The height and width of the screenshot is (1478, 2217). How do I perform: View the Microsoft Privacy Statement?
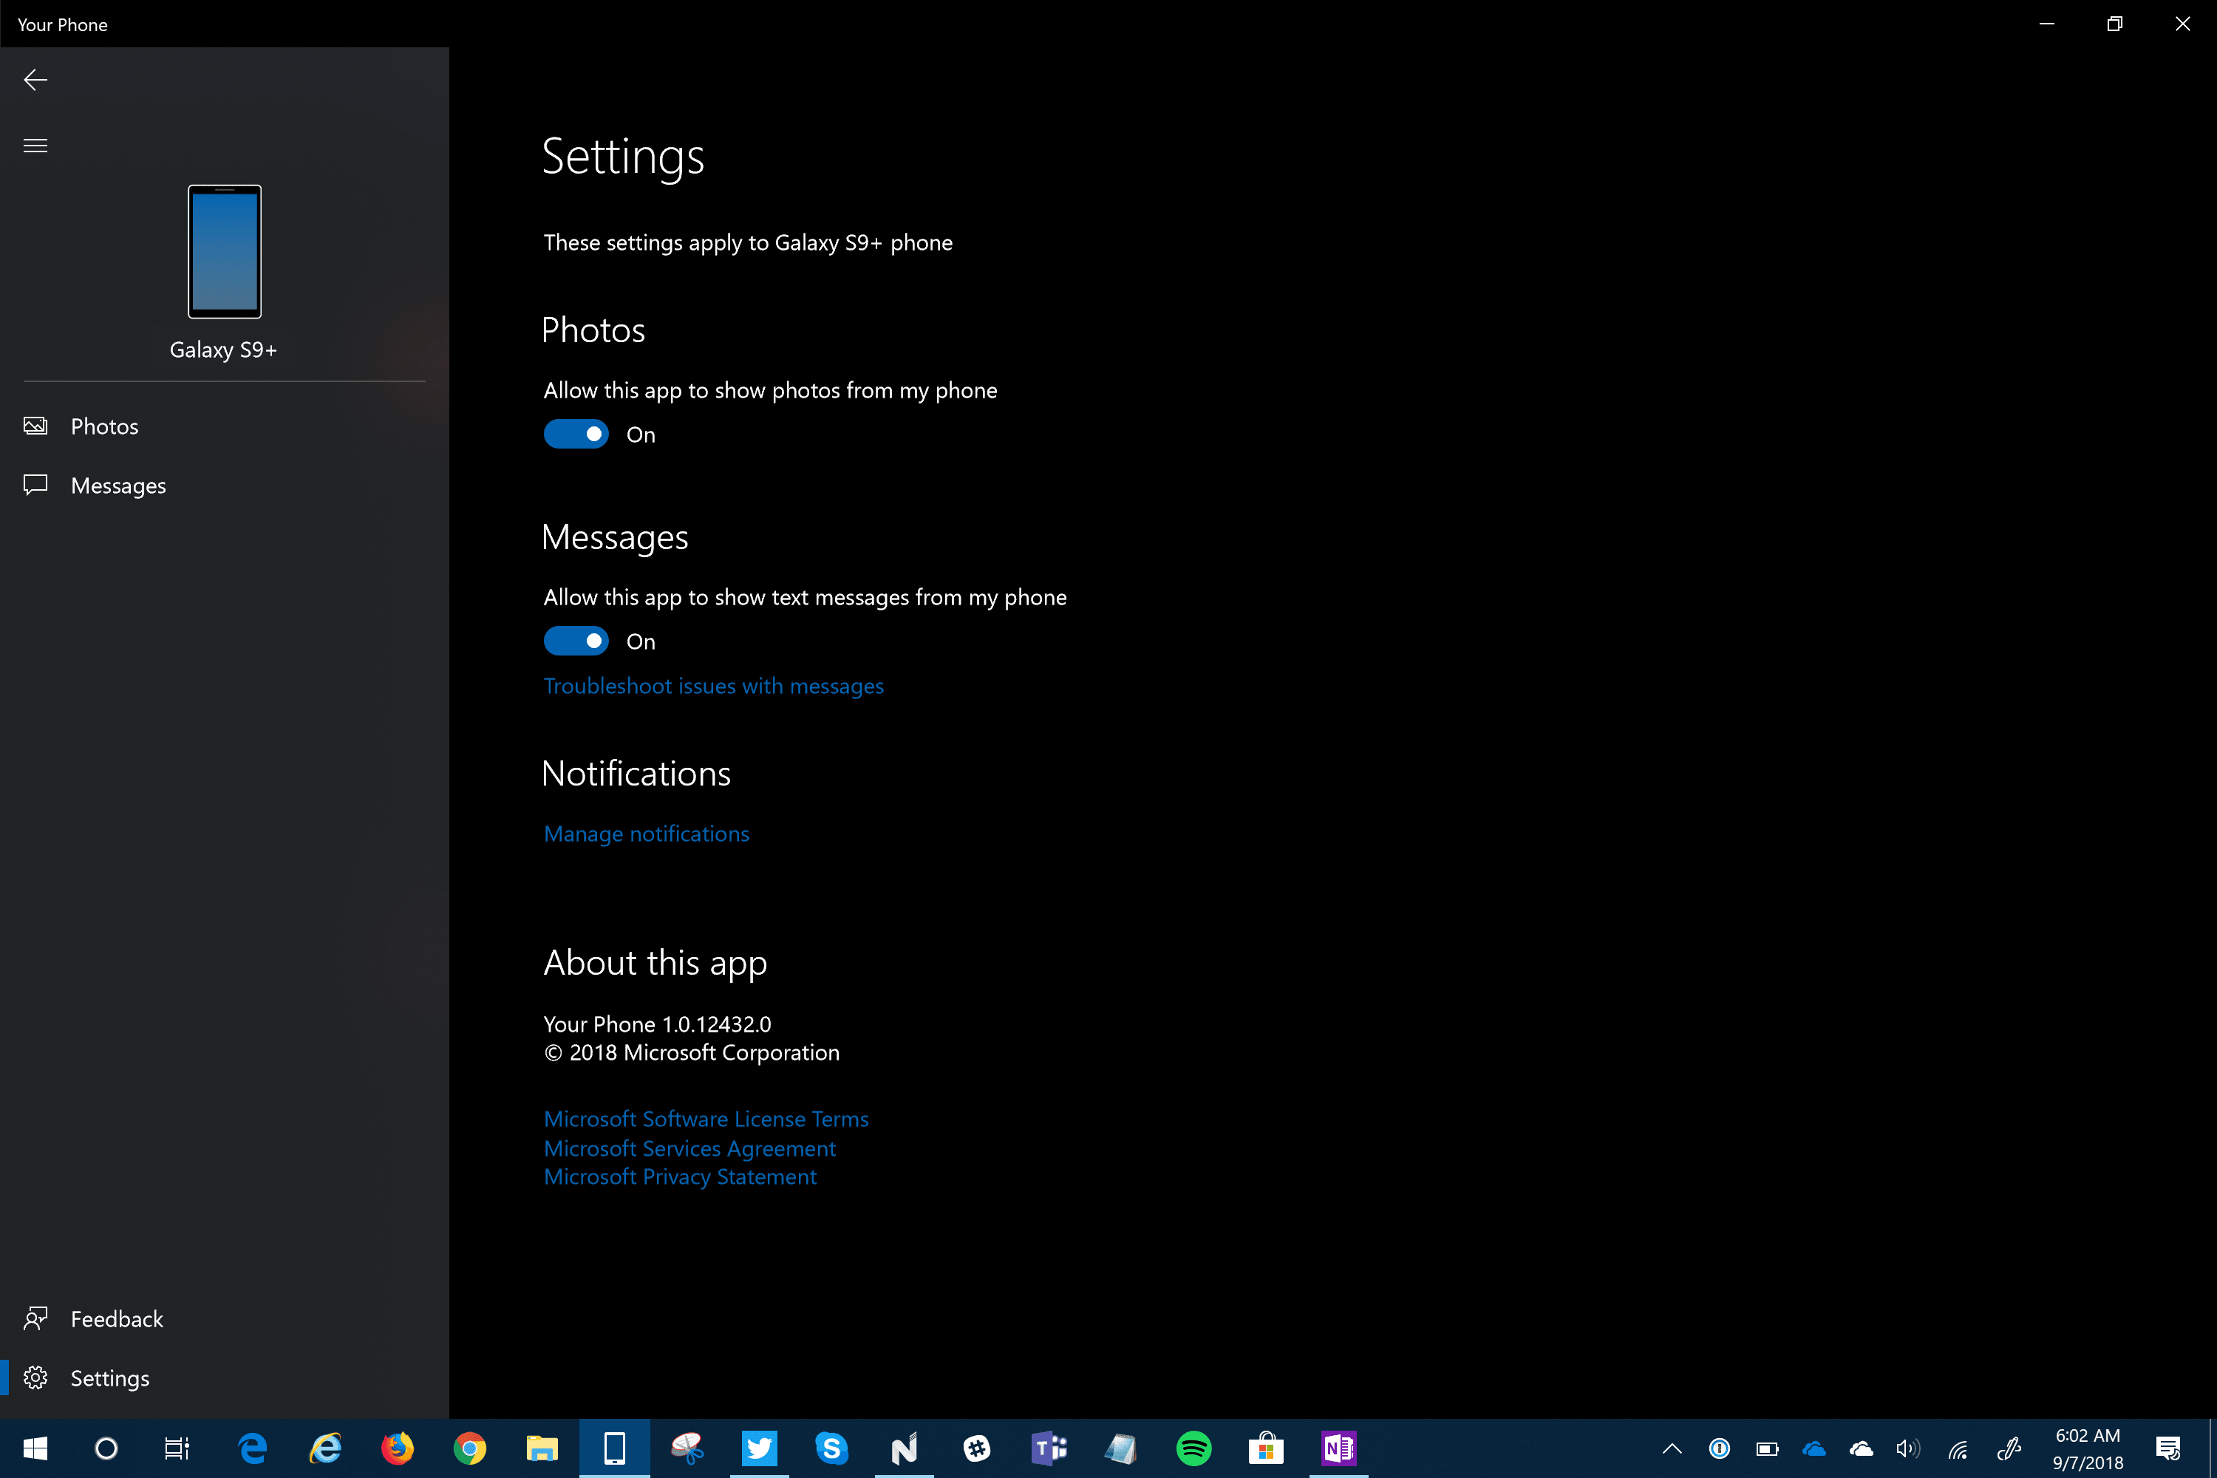680,1177
